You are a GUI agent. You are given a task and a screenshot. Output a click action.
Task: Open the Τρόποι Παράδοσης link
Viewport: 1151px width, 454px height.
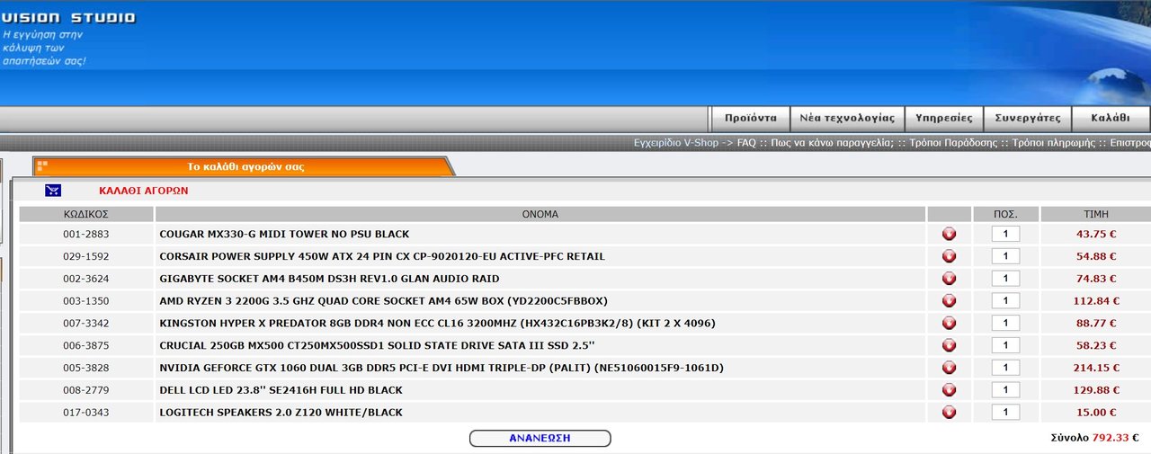click(x=953, y=143)
